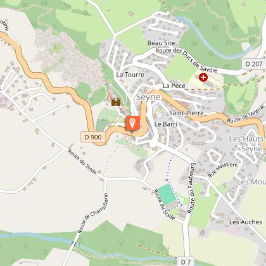Click the brown castle icon
The height and width of the screenshot is (266, 266).
116,102
